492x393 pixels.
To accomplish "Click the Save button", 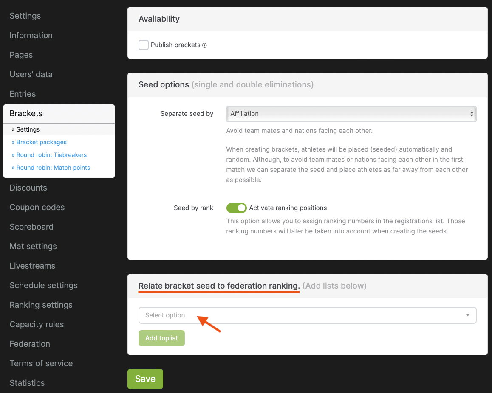I will point(145,379).
